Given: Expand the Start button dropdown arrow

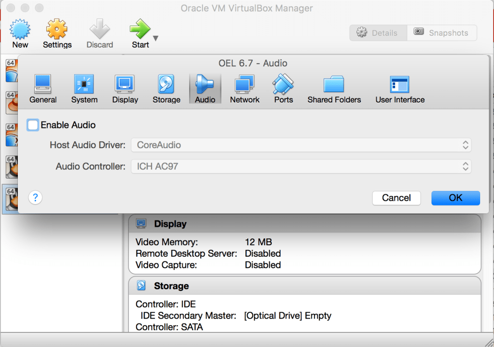Looking at the screenshot, I should click(x=156, y=38).
